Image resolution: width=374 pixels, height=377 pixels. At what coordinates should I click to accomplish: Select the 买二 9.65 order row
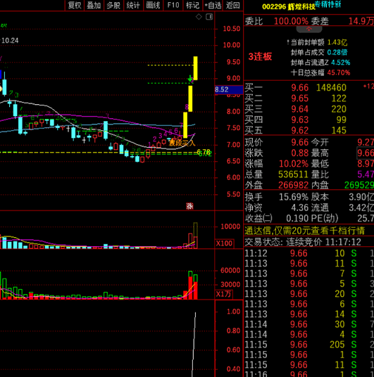308,98
